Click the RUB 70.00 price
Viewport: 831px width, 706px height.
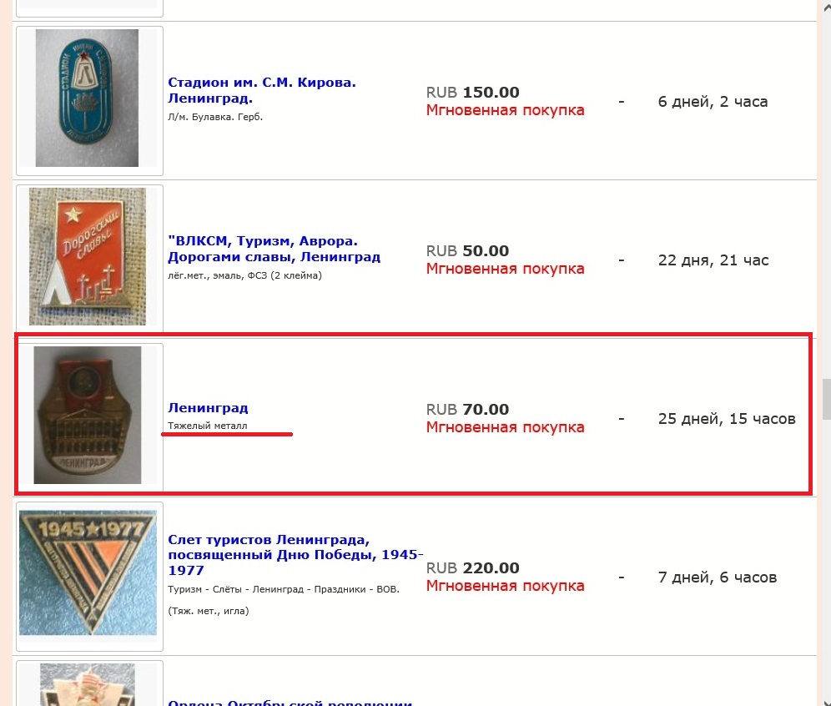[467, 410]
